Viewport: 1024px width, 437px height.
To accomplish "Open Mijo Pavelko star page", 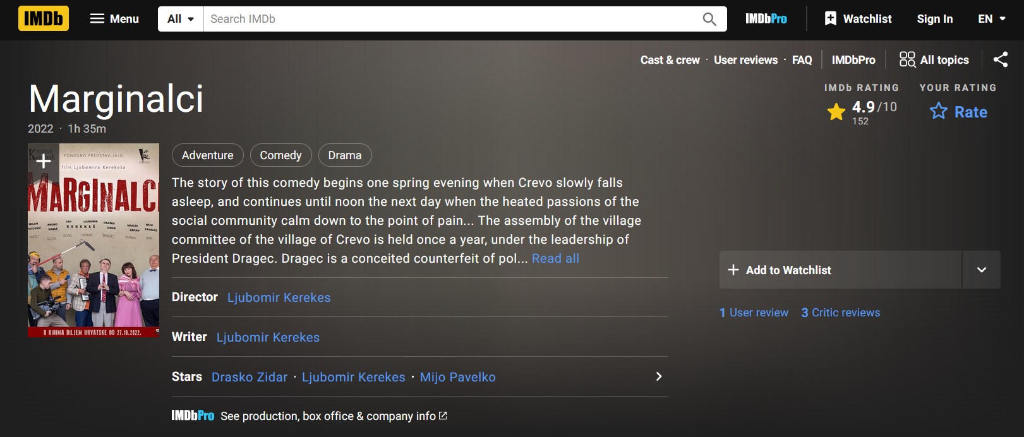I will pyautogui.click(x=457, y=377).
